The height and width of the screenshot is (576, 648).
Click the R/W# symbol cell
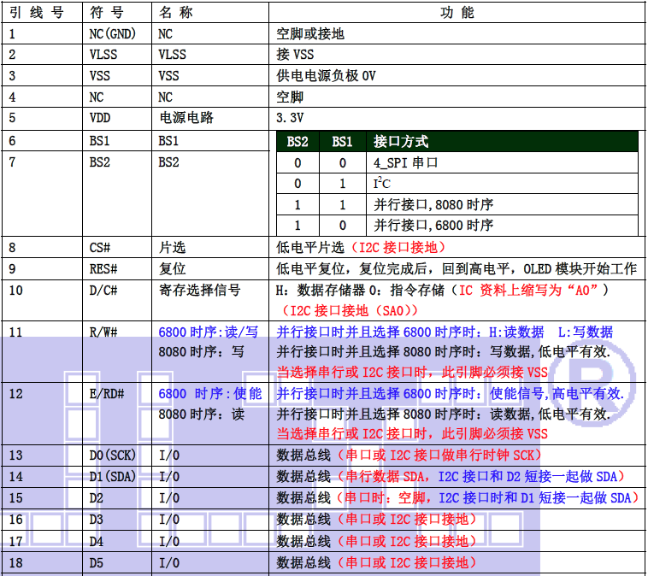[103, 332]
